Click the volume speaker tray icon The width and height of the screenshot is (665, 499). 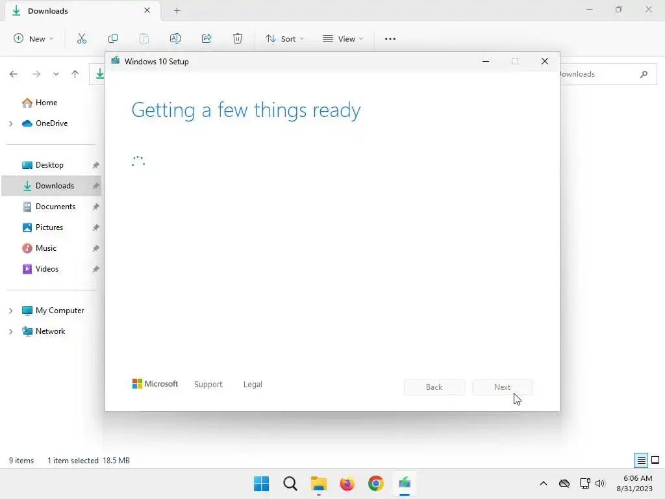pyautogui.click(x=599, y=483)
